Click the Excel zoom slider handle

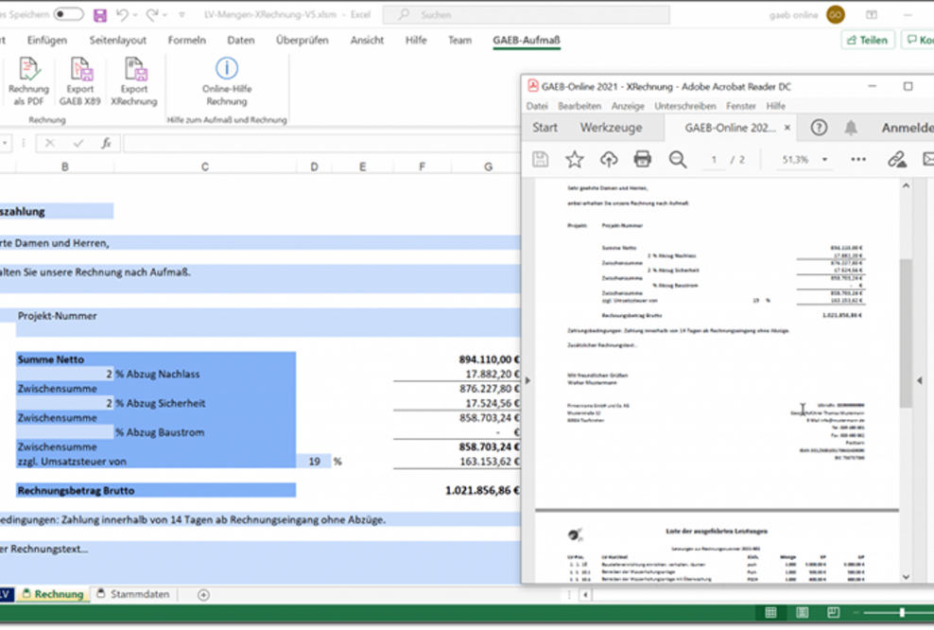pos(902,613)
